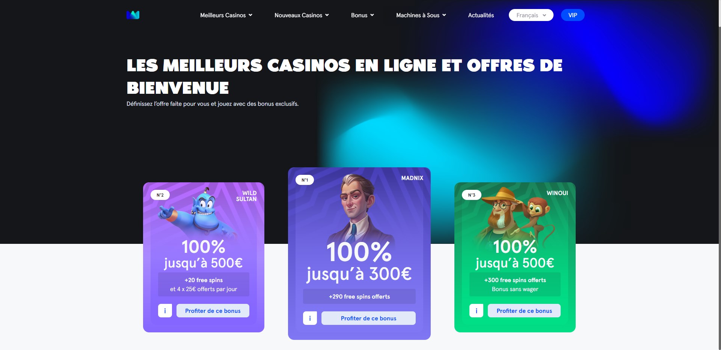The height and width of the screenshot is (350, 721).
Task: Expand the Nouveaux Casinos menu
Action: (302, 15)
